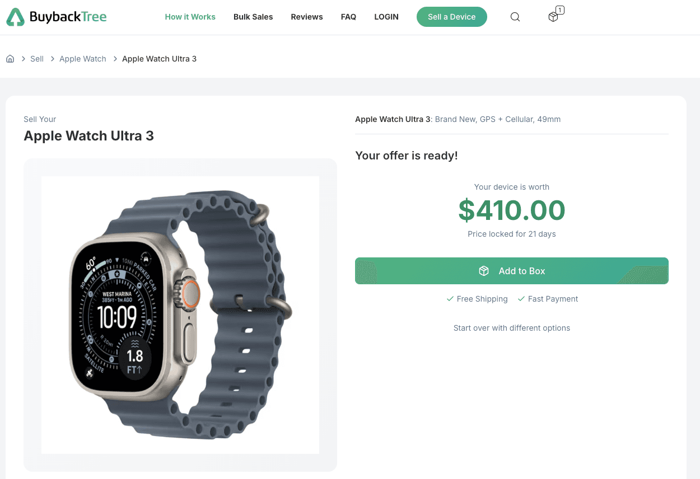
Task: Open the Bulk Sales page
Action: 253,17
